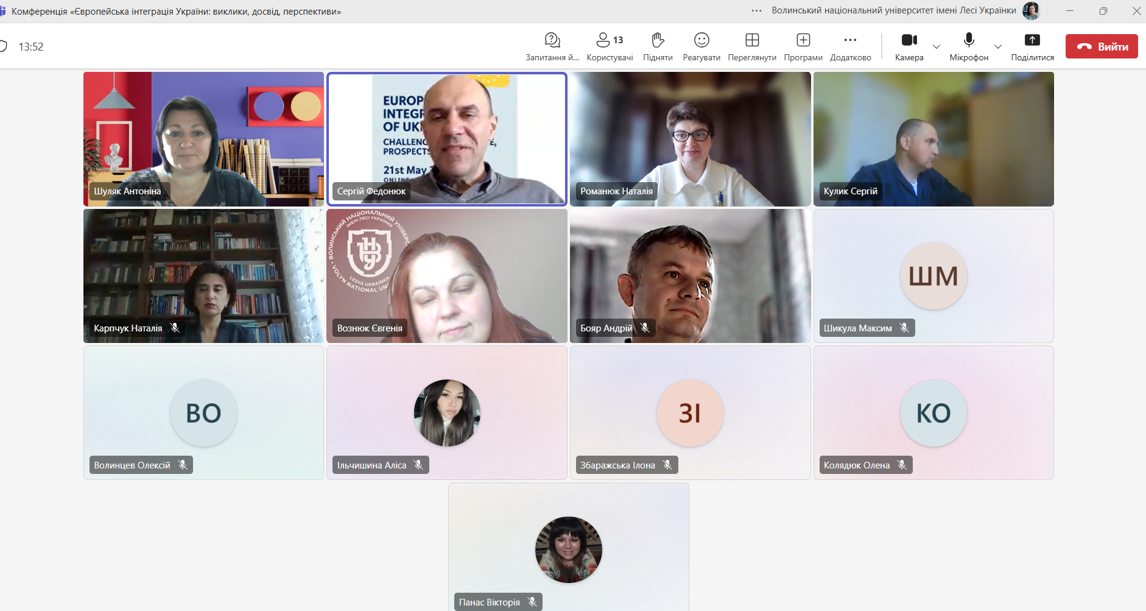Open Додатково more actions menu
1146x611 pixels.
click(x=850, y=46)
